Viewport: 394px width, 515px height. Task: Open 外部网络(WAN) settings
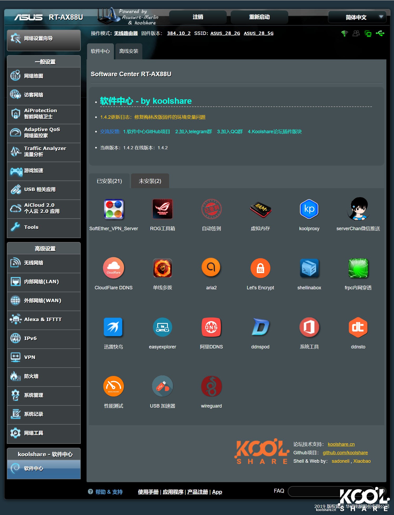(x=44, y=301)
